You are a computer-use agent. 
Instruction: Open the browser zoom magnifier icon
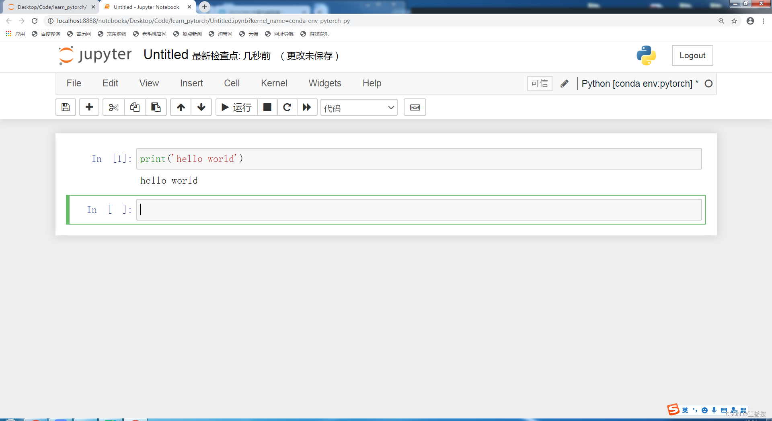point(721,21)
